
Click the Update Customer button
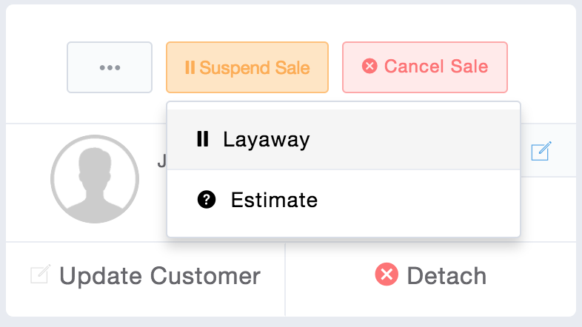[x=146, y=276]
